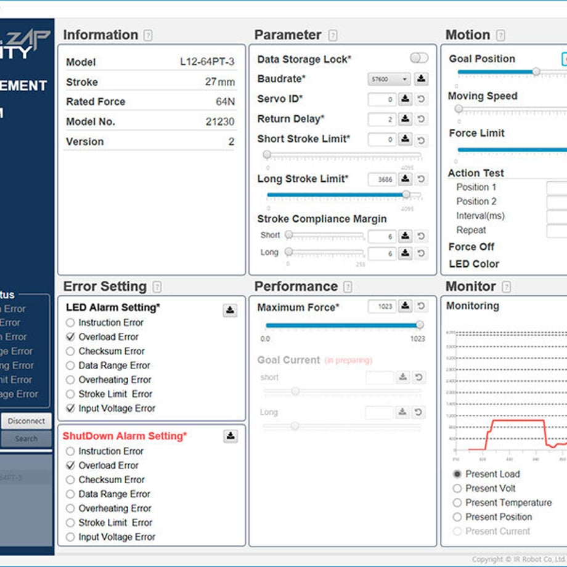The image size is (567, 567).
Task: Open the Baudrate dropdown
Action: click(389, 79)
